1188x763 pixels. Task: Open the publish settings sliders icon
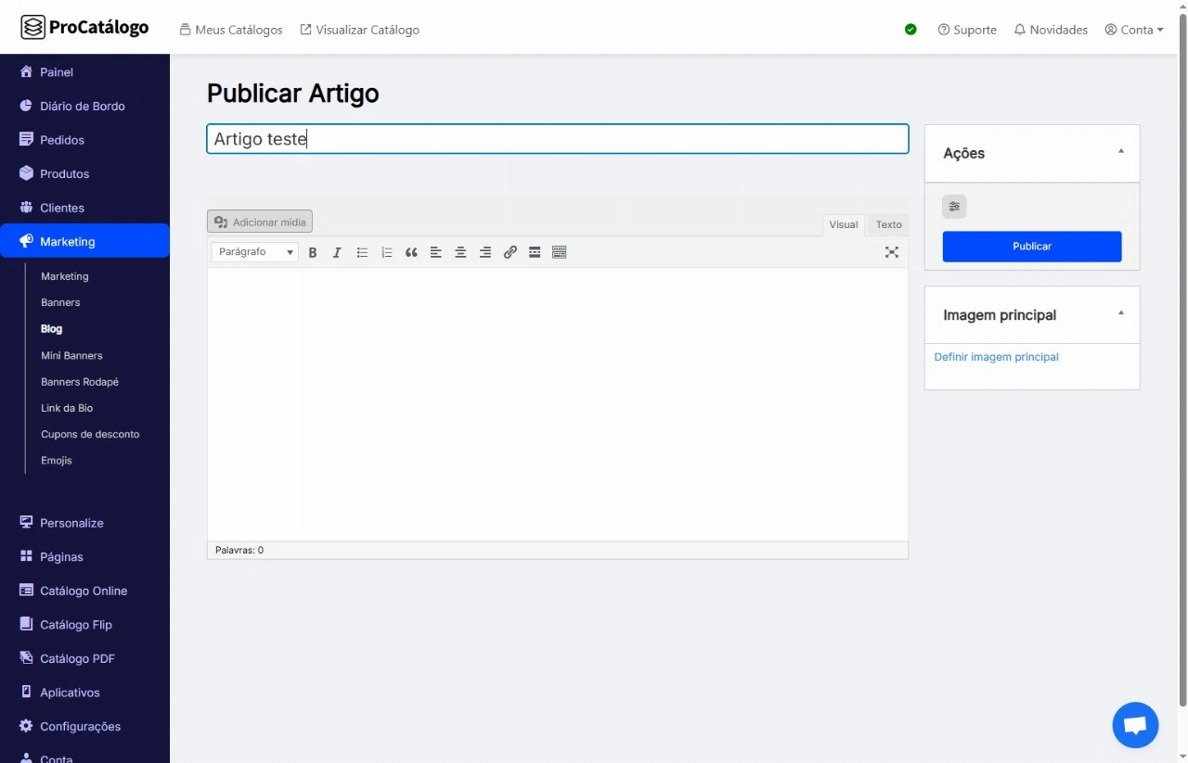coord(954,207)
